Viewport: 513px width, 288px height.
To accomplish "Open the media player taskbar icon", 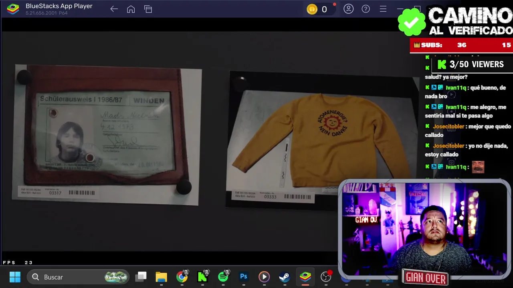I will (x=264, y=277).
